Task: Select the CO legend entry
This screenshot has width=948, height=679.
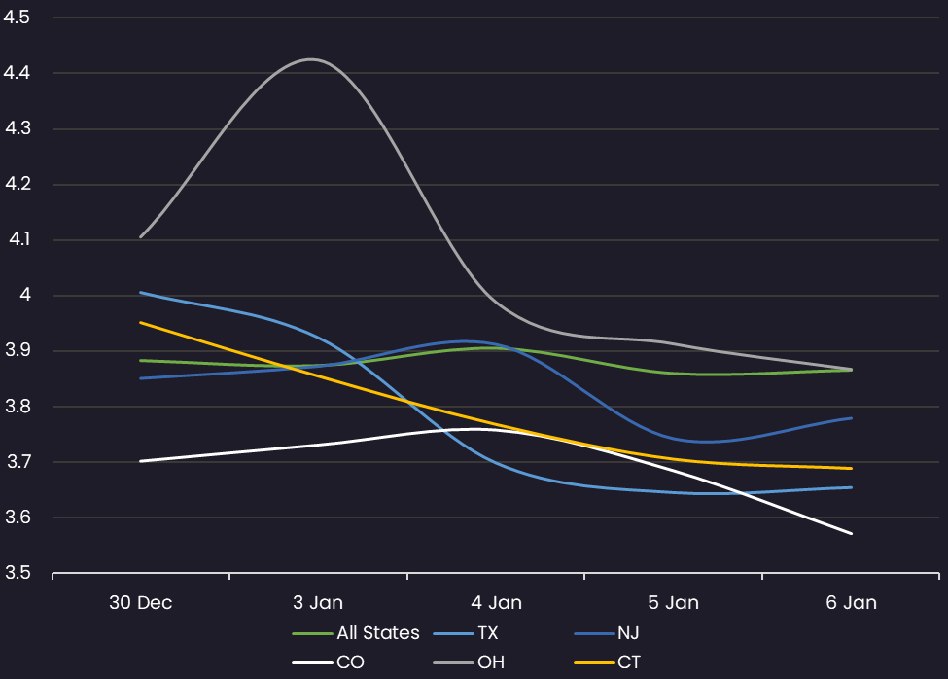Action: [329, 662]
